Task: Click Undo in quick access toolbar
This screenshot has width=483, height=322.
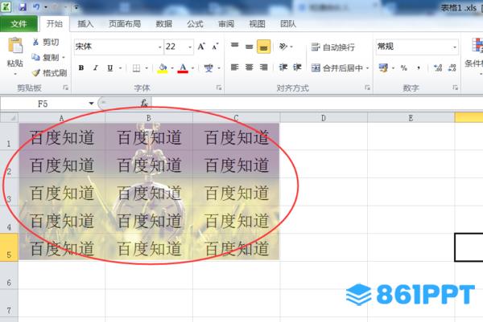Action: [x=36, y=6]
